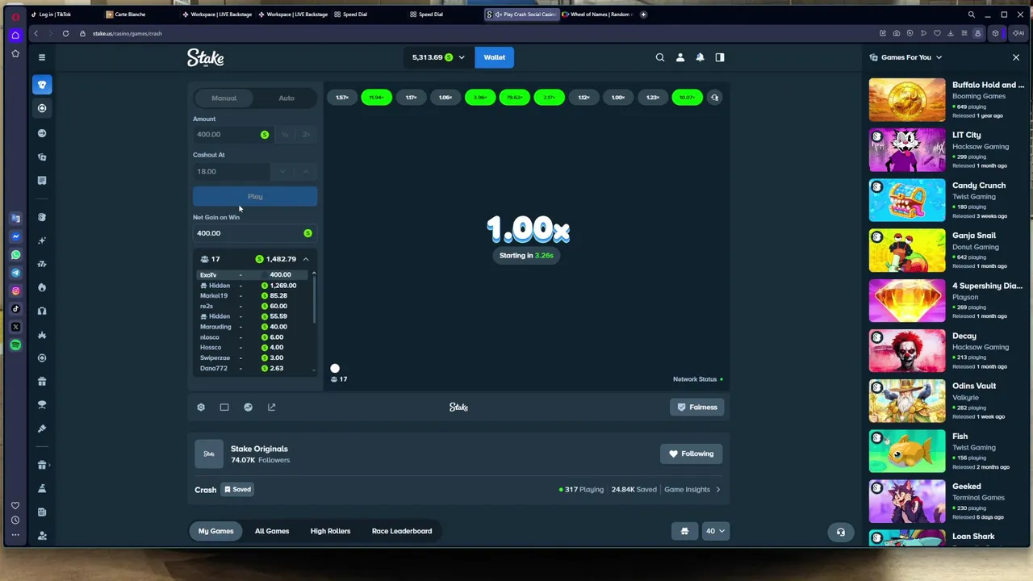Viewport: 1033px width, 581px height.
Task: Expand Game Insights
Action: [x=692, y=490]
